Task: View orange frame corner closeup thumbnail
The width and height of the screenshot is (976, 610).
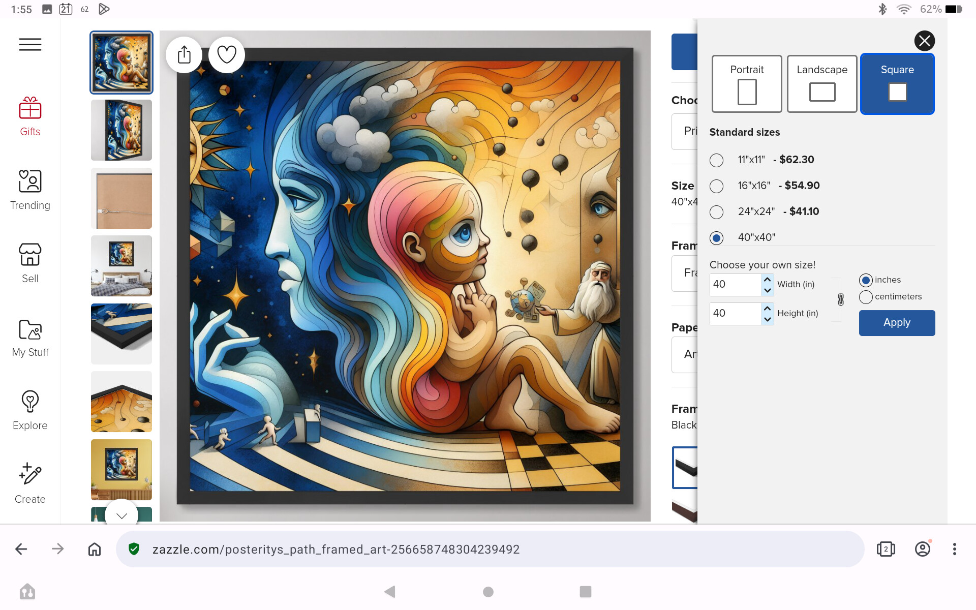Action: (121, 402)
